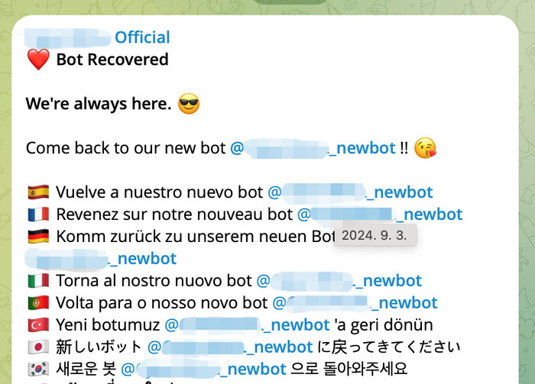Click the South Korean flag emoji
Screen dimensions: 535x384
[x=38, y=369]
